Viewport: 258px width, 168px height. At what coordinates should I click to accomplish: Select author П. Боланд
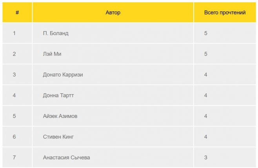pos(56,33)
